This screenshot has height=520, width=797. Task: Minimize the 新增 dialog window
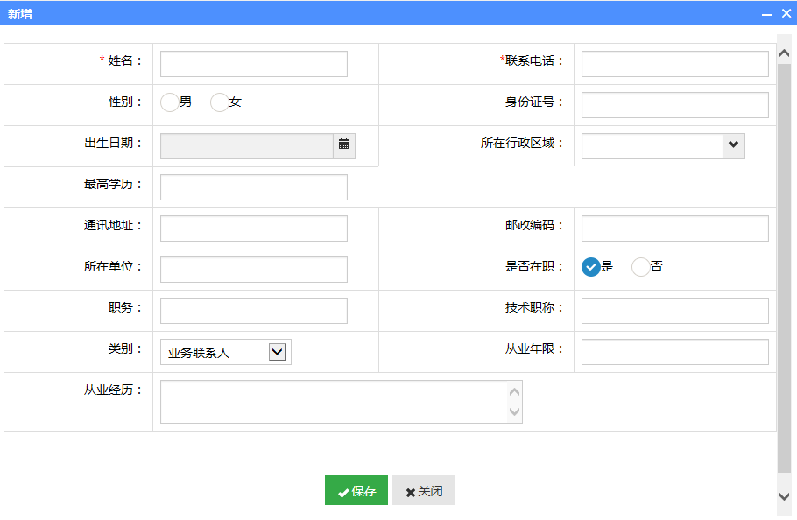[x=767, y=14]
